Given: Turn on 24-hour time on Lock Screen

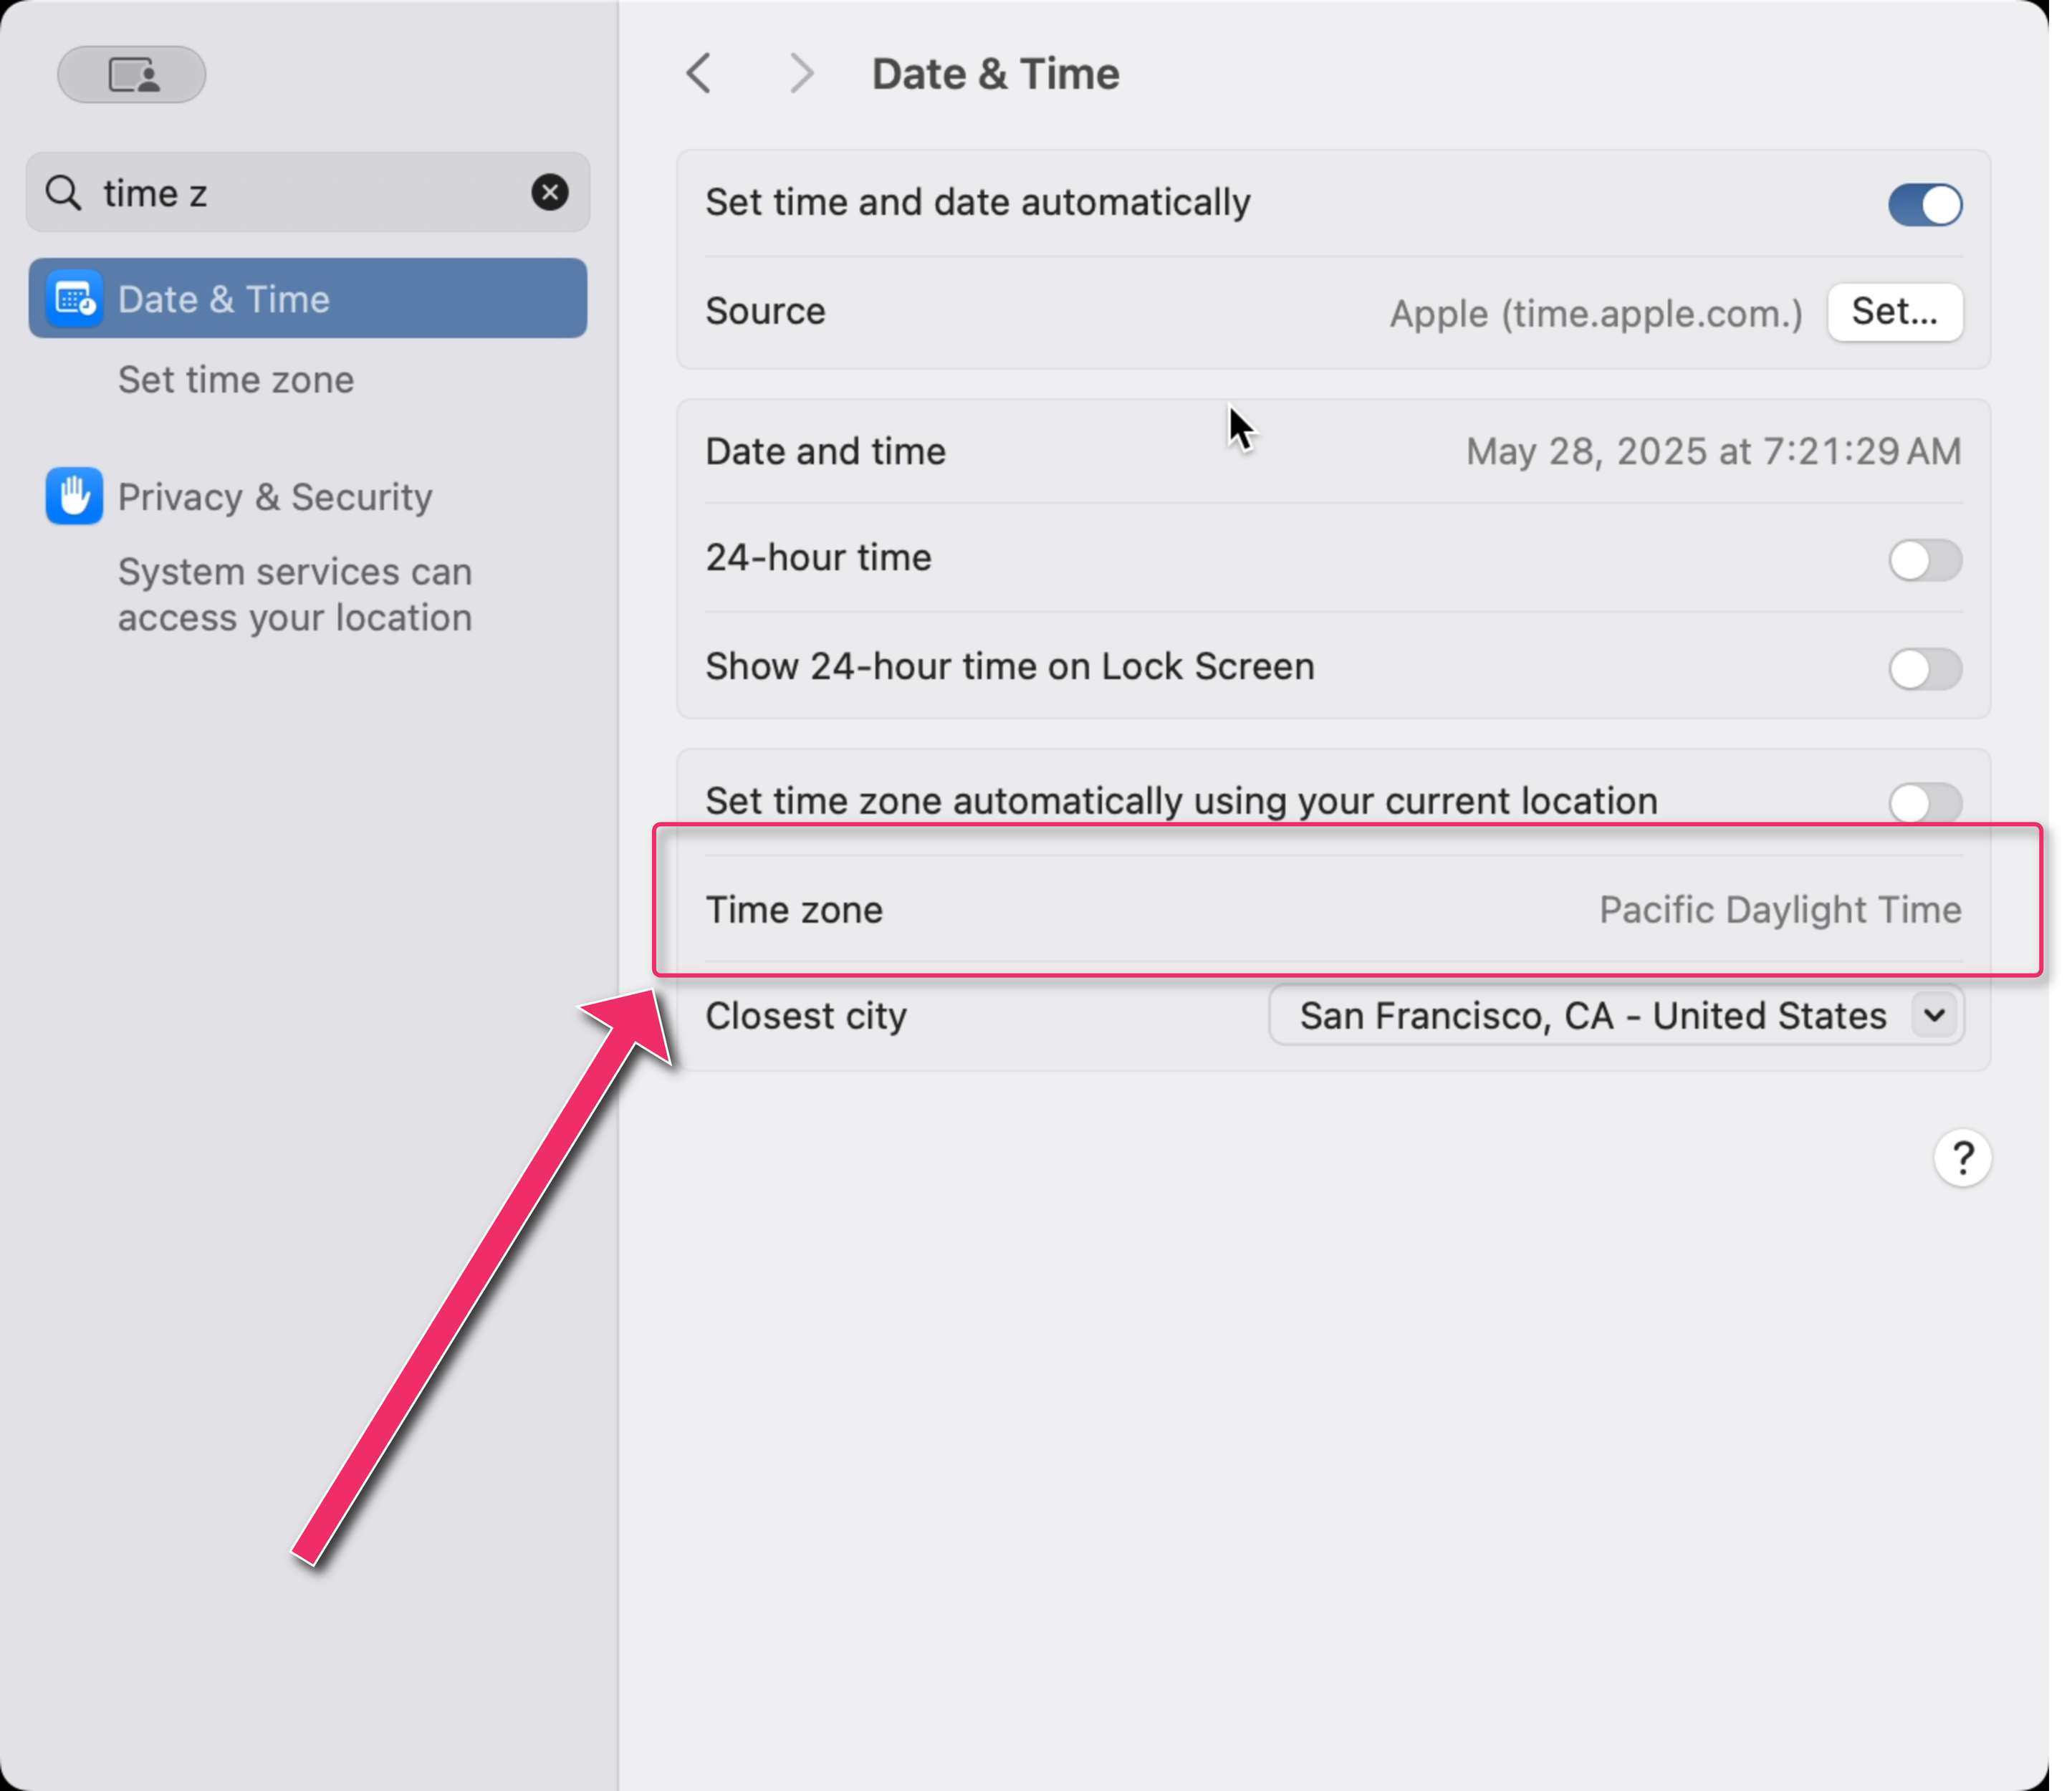Looking at the screenshot, I should click(x=1924, y=669).
